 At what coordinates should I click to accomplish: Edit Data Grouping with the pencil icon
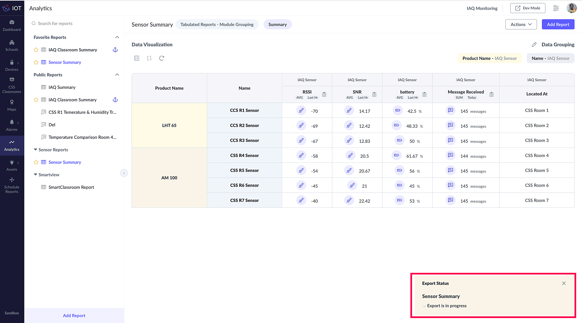pyautogui.click(x=534, y=45)
